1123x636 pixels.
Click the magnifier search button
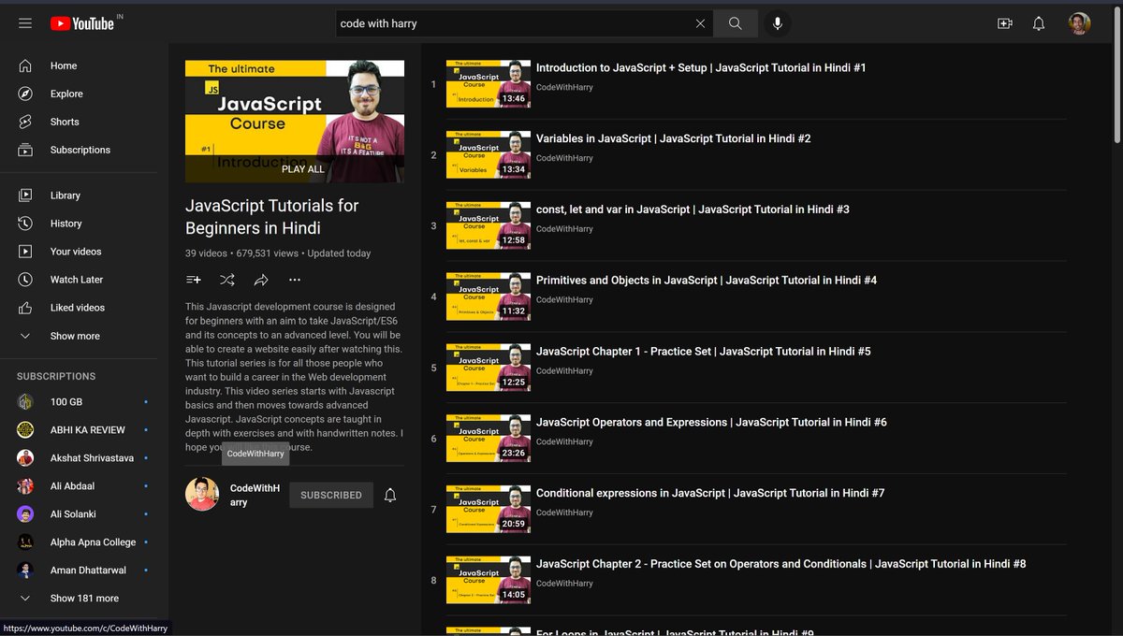coord(736,23)
